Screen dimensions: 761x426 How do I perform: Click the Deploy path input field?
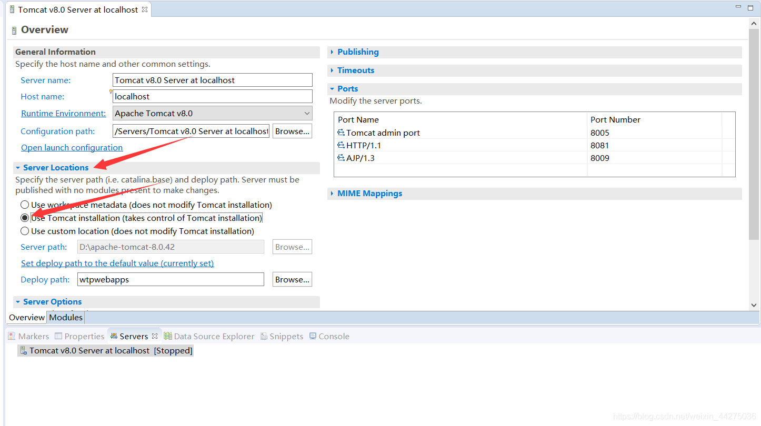click(x=171, y=279)
